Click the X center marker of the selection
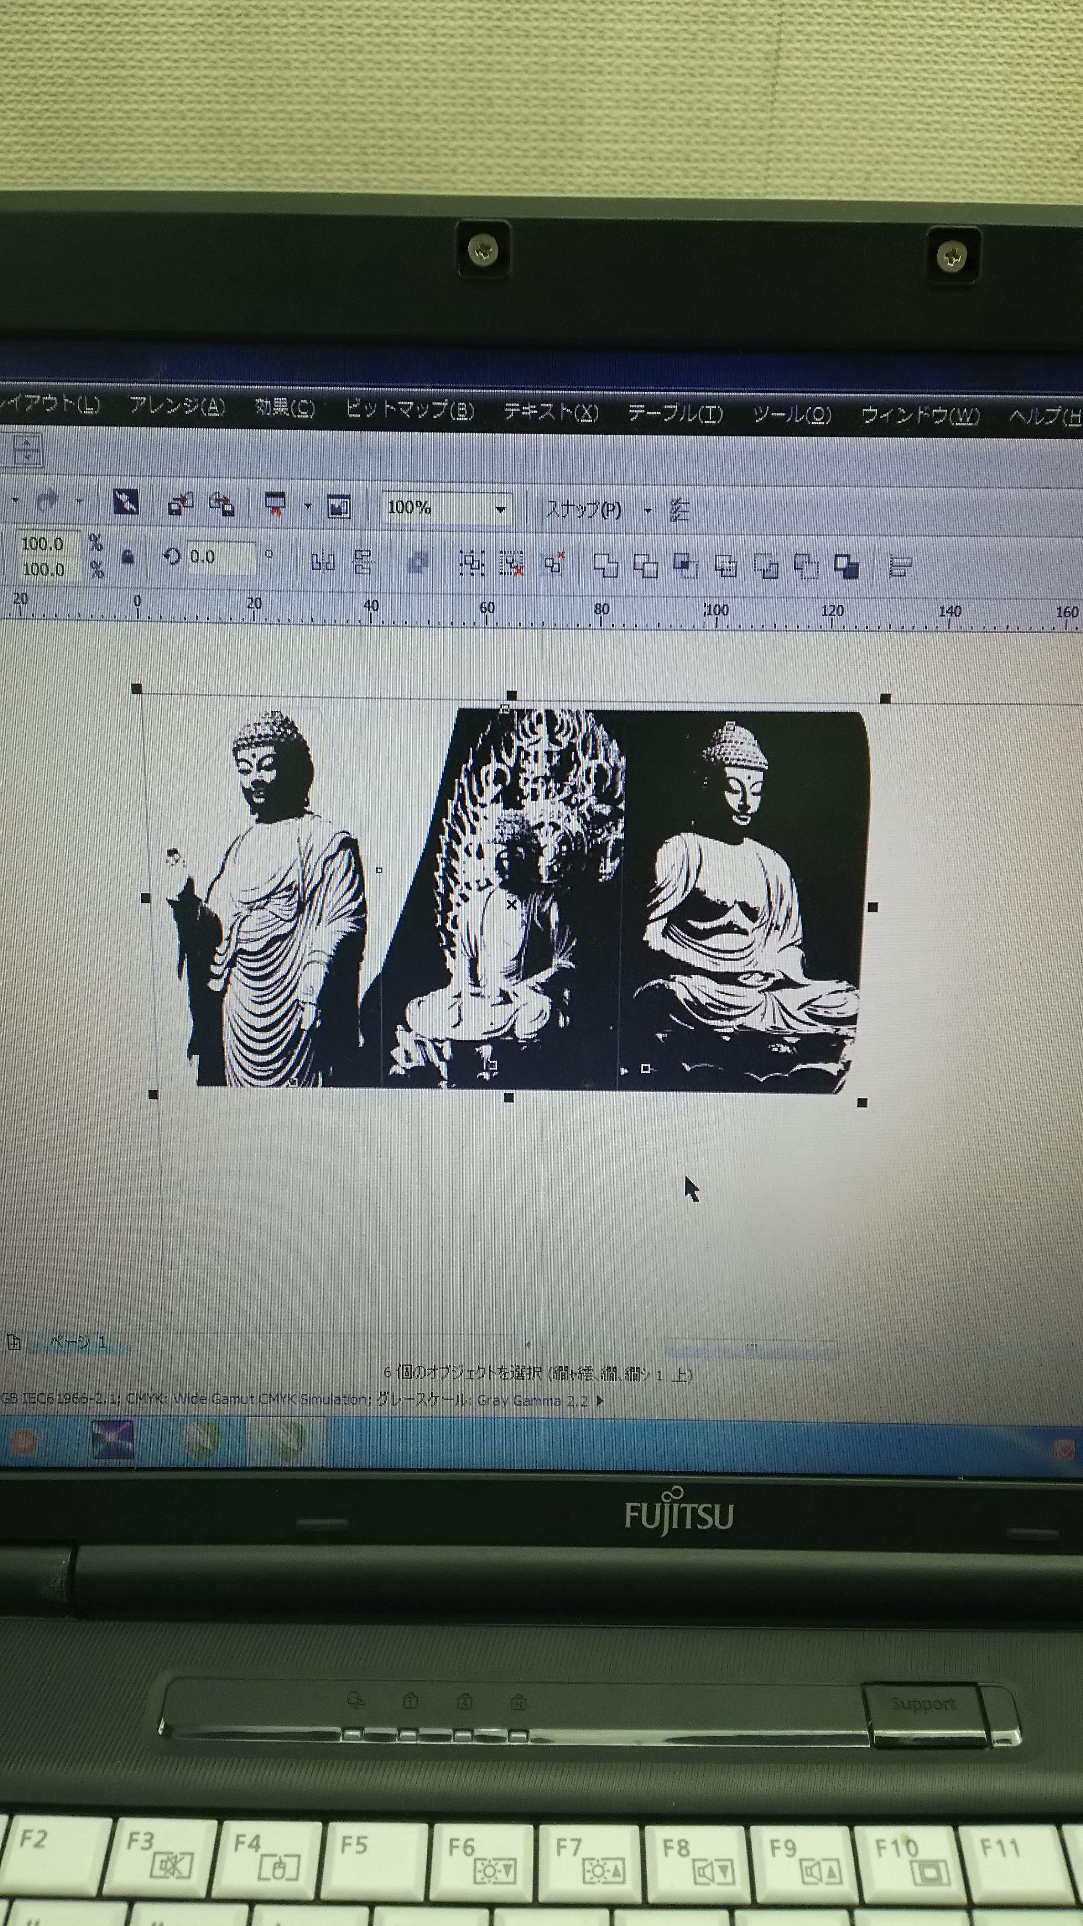This screenshot has height=1926, width=1083. pyautogui.click(x=511, y=905)
